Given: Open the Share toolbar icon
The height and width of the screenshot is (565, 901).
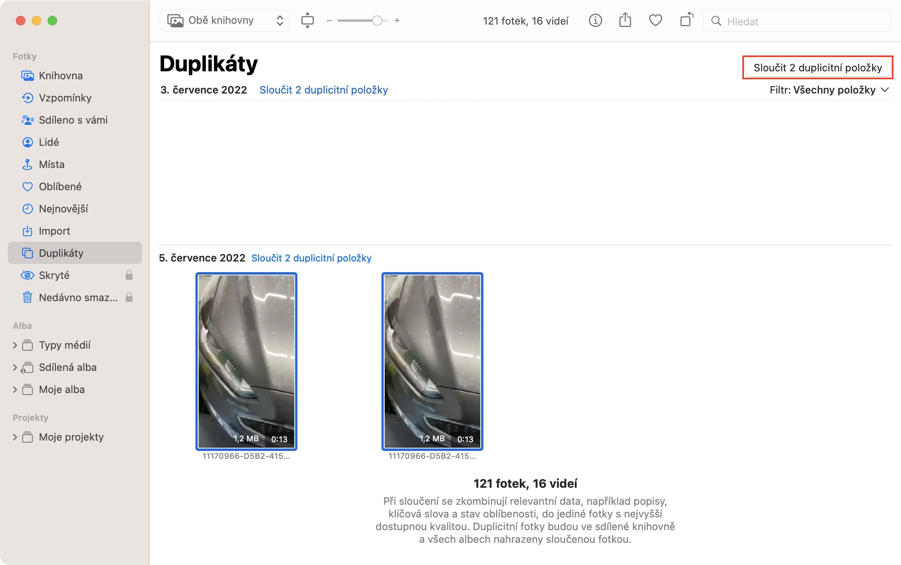Looking at the screenshot, I should 625,20.
